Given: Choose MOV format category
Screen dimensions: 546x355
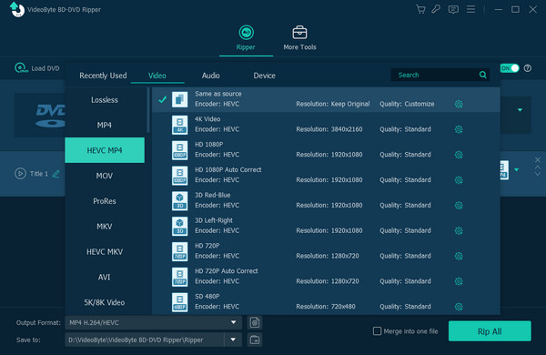Looking at the screenshot, I should point(105,176).
